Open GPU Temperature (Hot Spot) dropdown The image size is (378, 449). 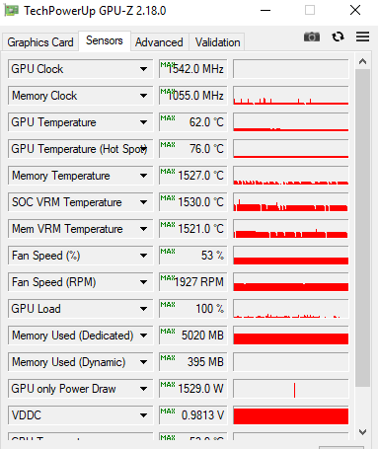coord(143,149)
